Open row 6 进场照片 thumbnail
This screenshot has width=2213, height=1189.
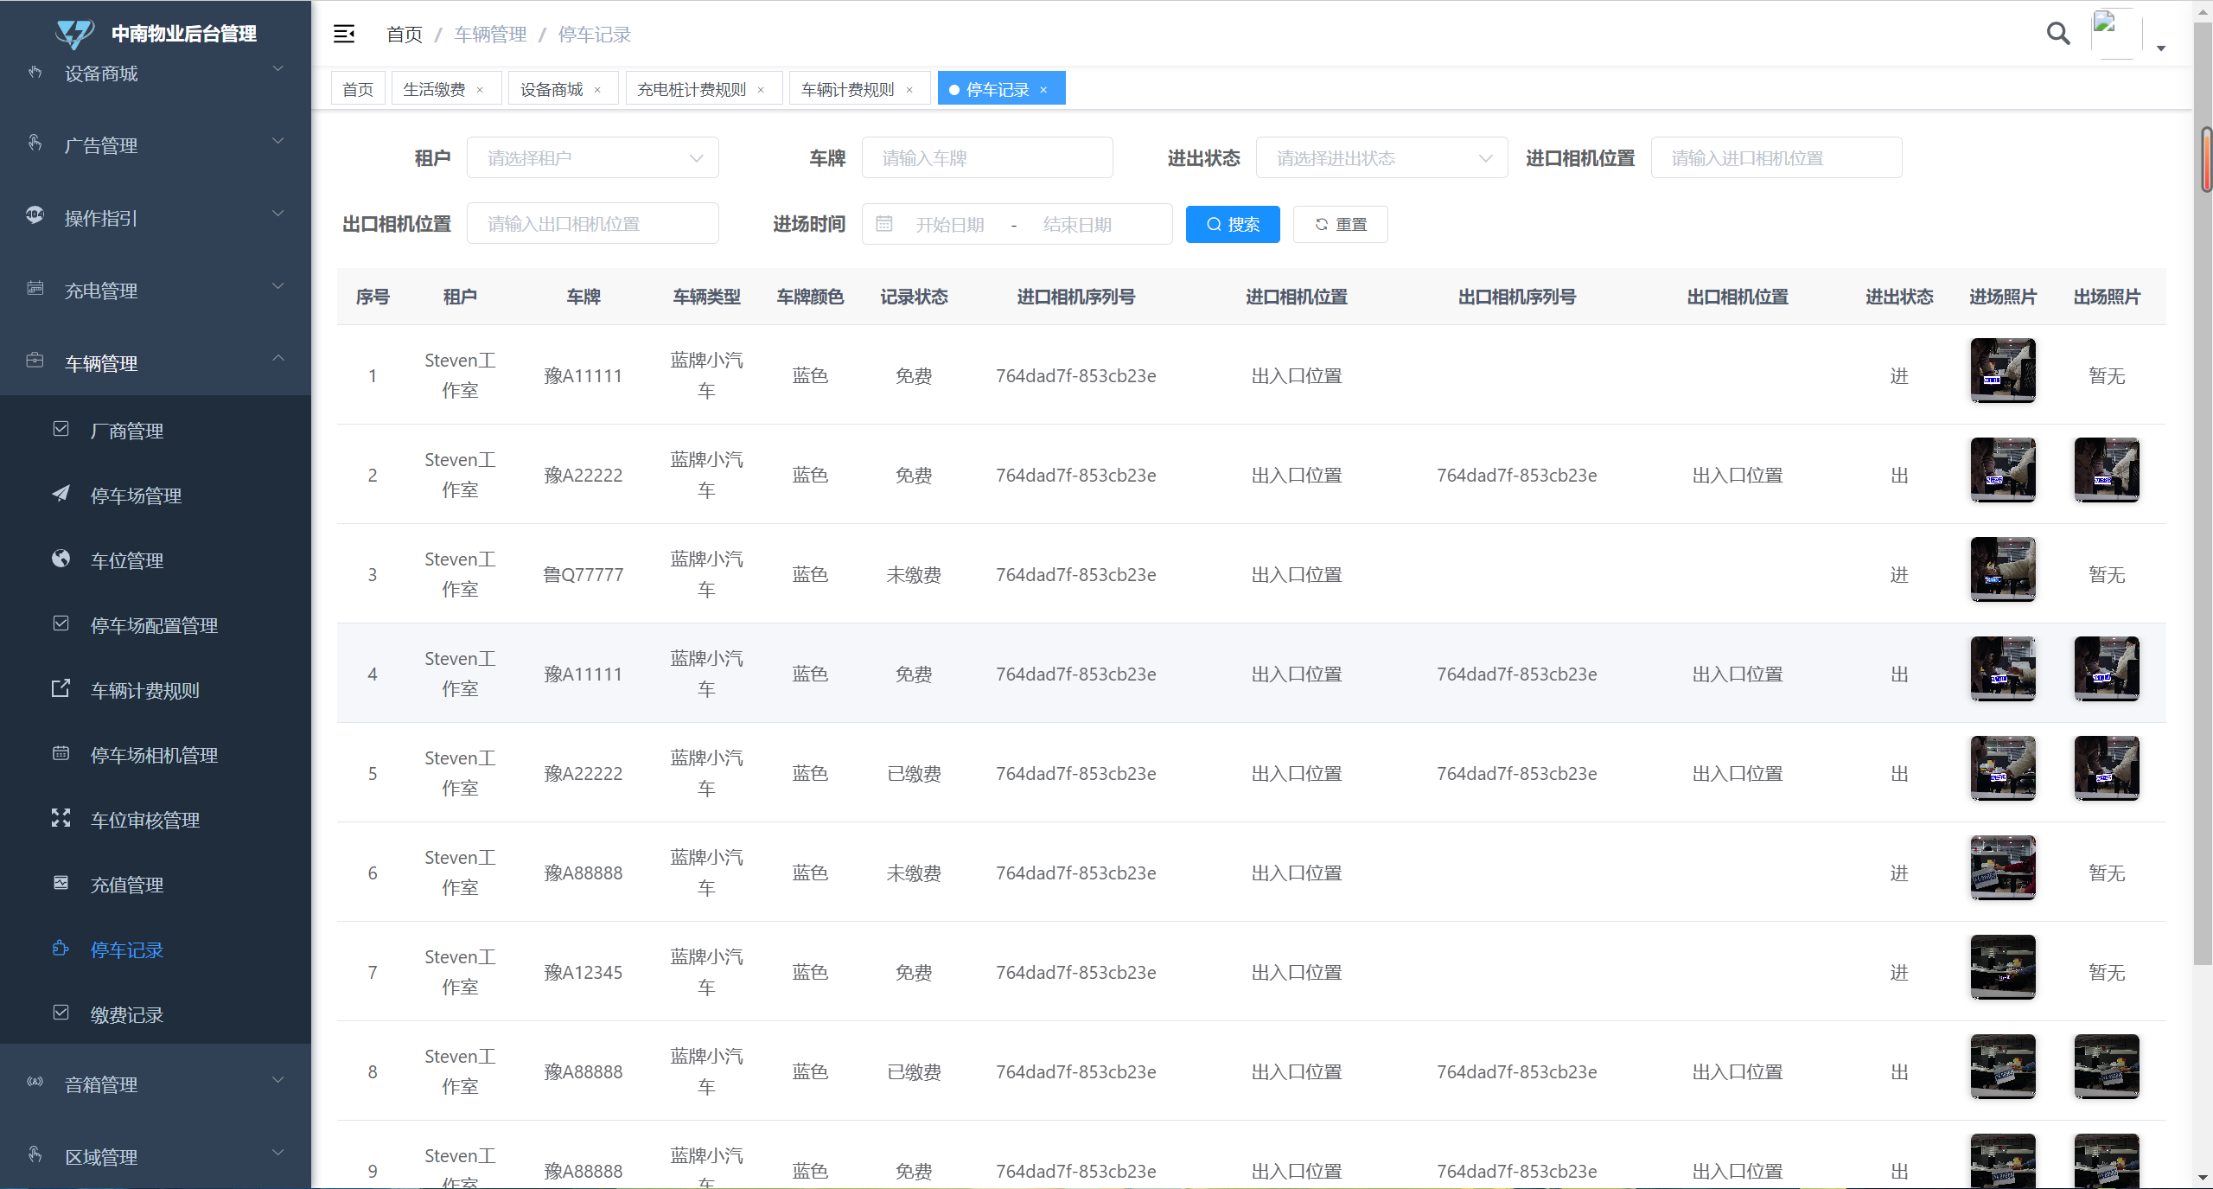(x=2003, y=867)
